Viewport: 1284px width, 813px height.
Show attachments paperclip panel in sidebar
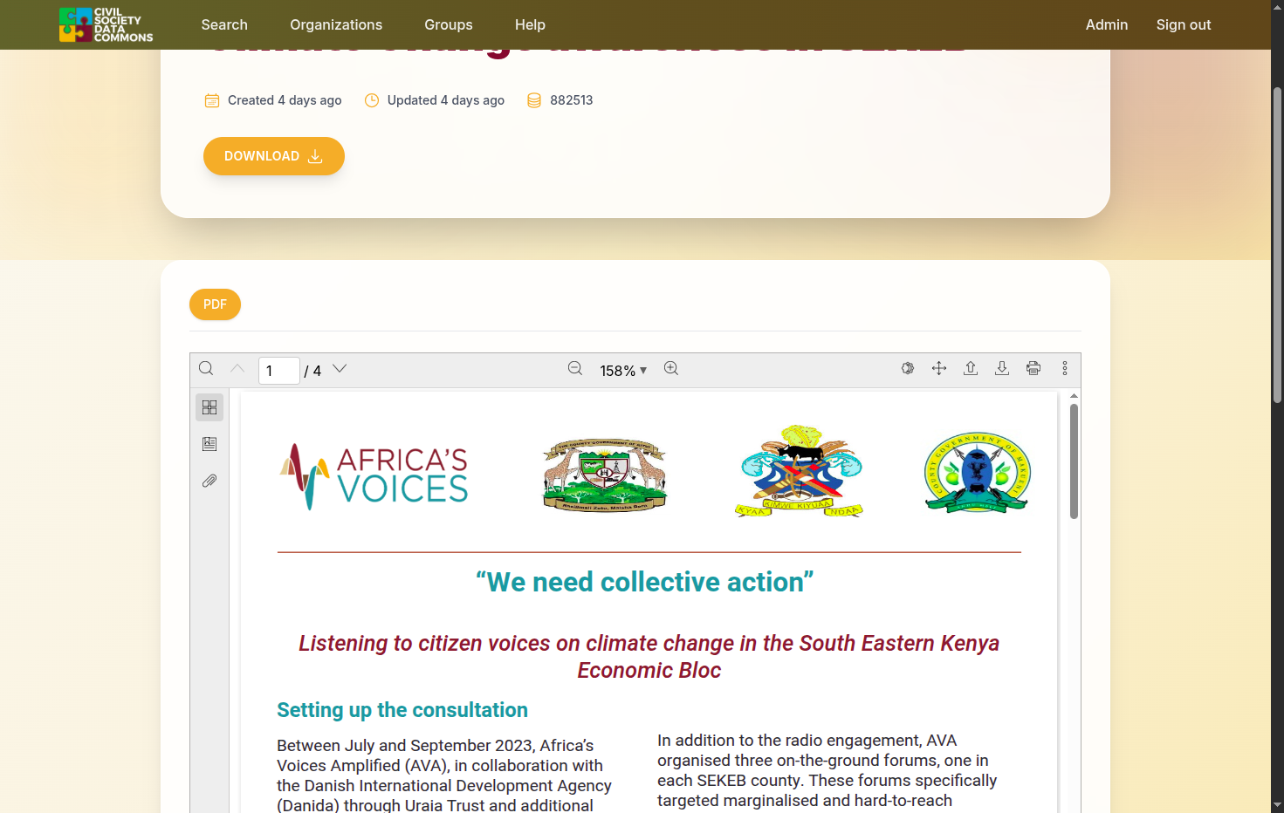coord(209,481)
